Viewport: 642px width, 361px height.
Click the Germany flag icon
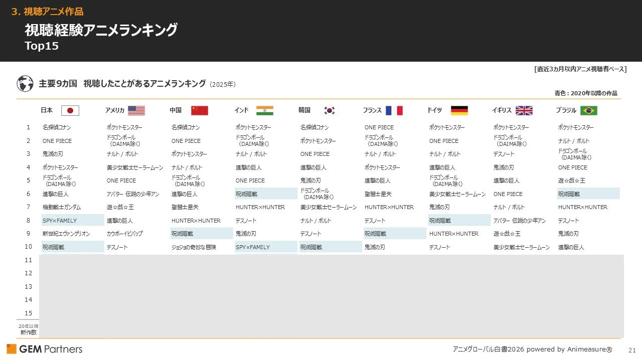(459, 110)
